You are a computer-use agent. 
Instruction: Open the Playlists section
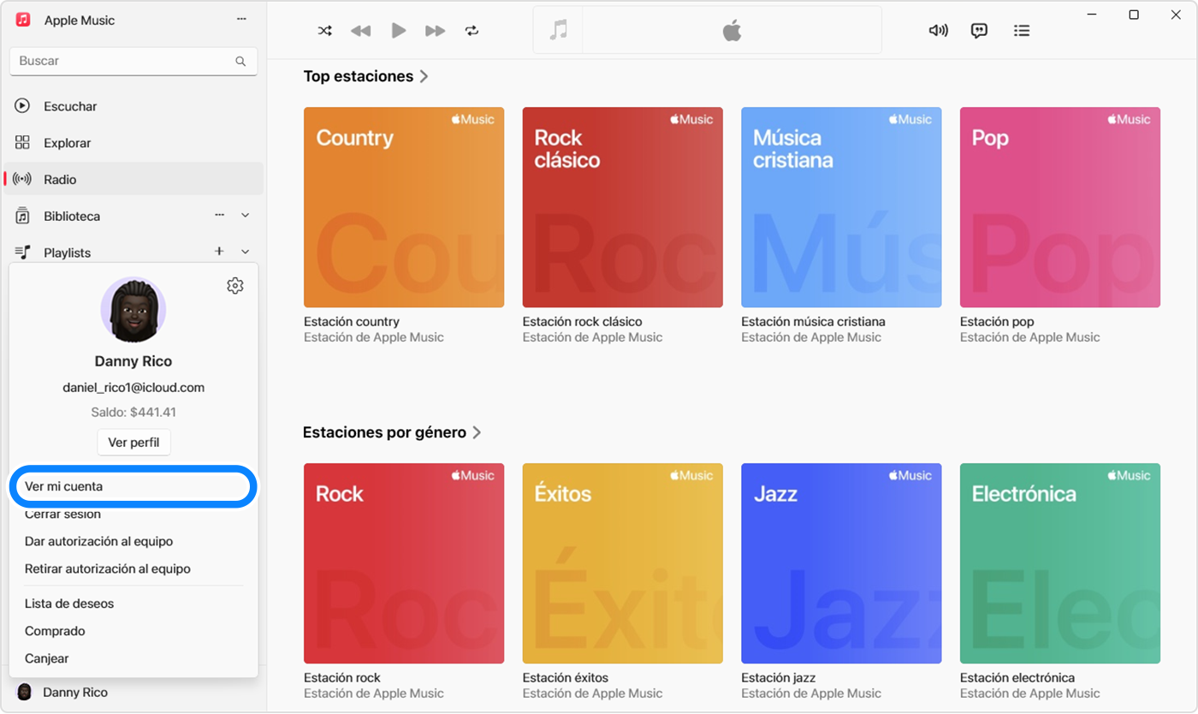pos(68,253)
